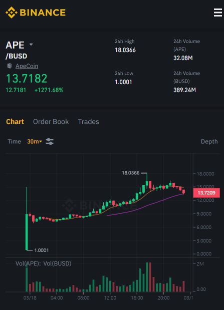
Task: Click the 20:00 time axis label
Action: (x=163, y=297)
